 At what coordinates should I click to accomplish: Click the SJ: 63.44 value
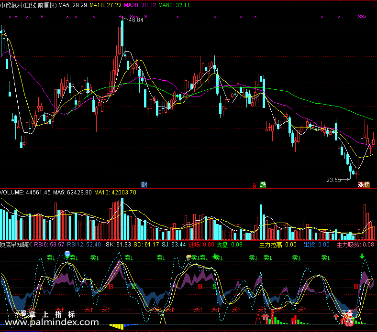point(174,245)
